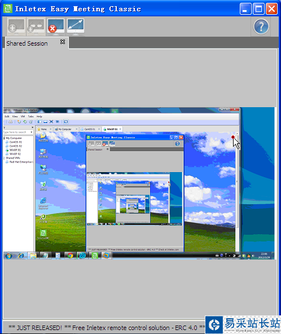Click VMware revert snapshot toolbar icon
The width and height of the screenshot is (281, 334).
[x=25, y=122]
